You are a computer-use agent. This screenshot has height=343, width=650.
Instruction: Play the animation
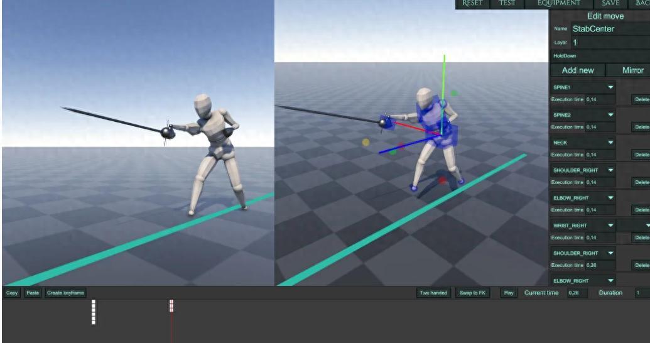point(509,293)
